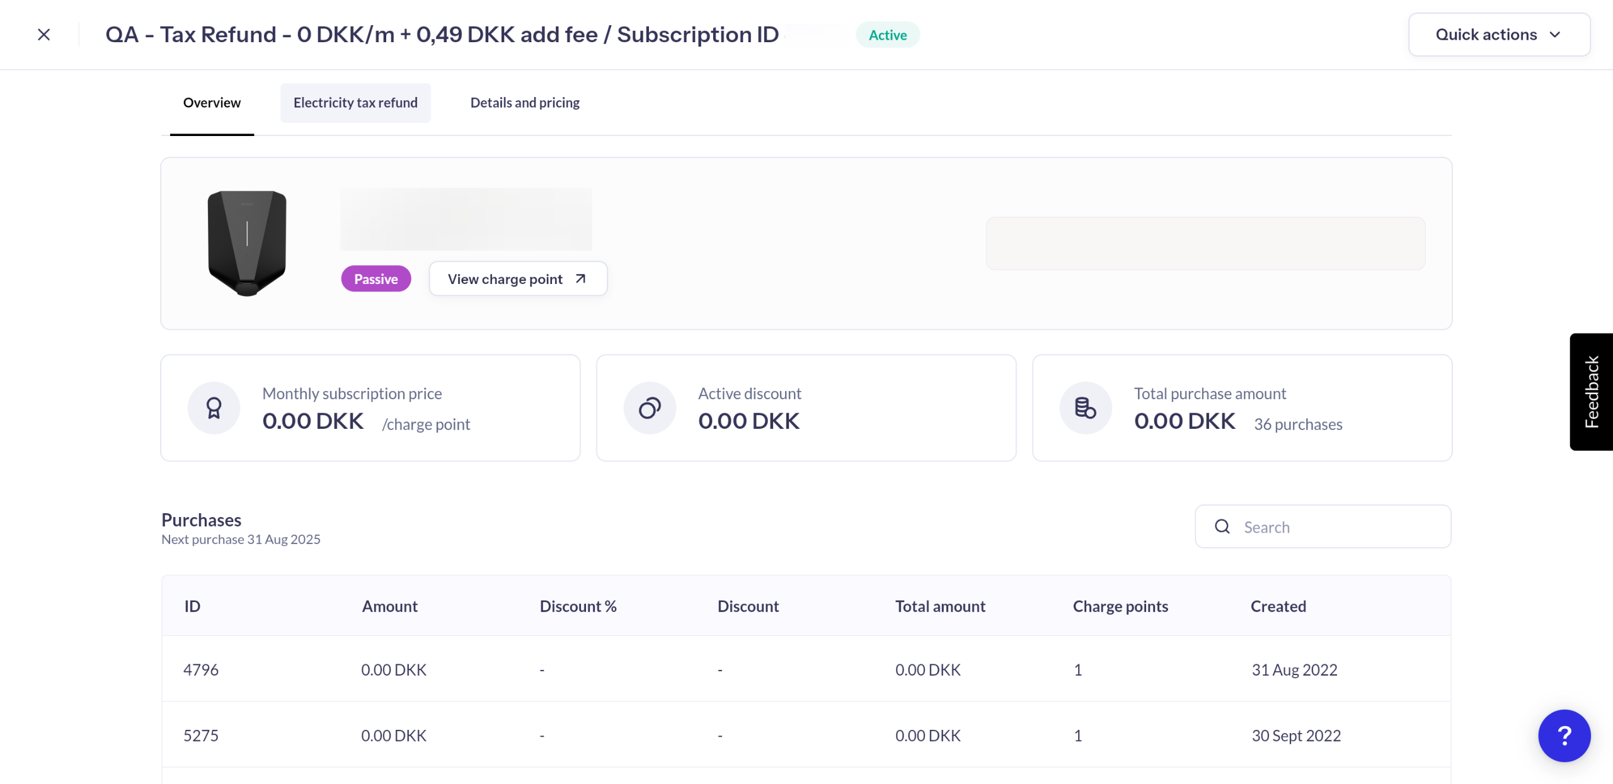
Task: Click the Active discount coins icon
Action: (x=650, y=408)
